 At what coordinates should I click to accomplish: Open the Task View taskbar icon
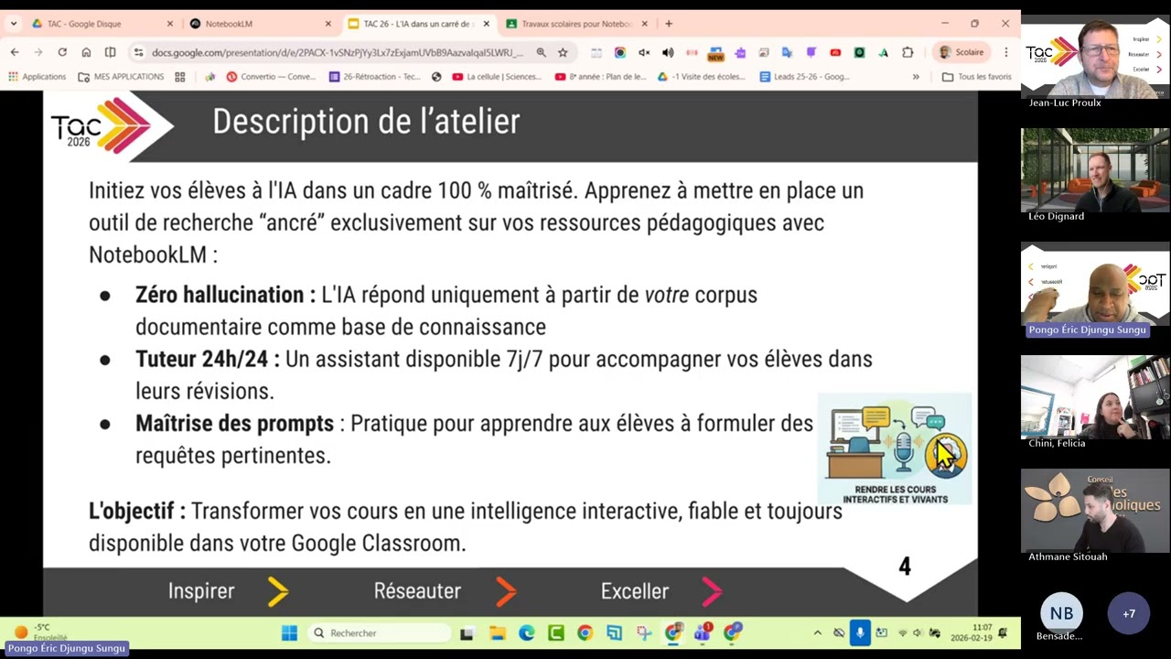tap(467, 632)
